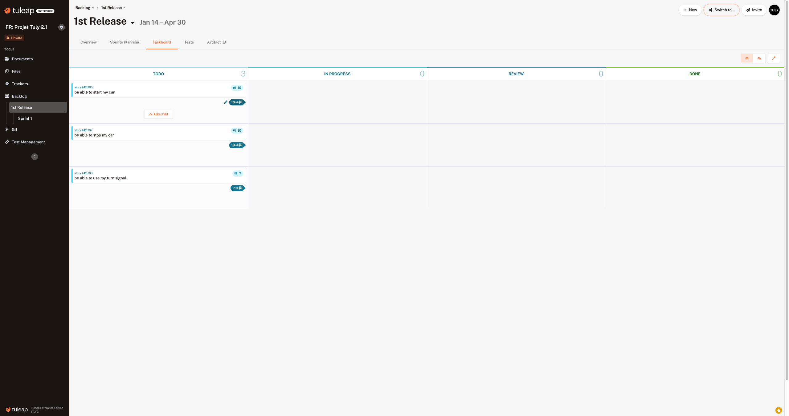Screen dimensions: 789x416
Task: Open Test Management in the sidebar
Action: pyautogui.click(x=28, y=142)
